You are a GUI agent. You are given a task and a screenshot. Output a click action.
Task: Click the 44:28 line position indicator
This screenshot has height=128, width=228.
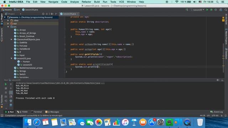202,116
